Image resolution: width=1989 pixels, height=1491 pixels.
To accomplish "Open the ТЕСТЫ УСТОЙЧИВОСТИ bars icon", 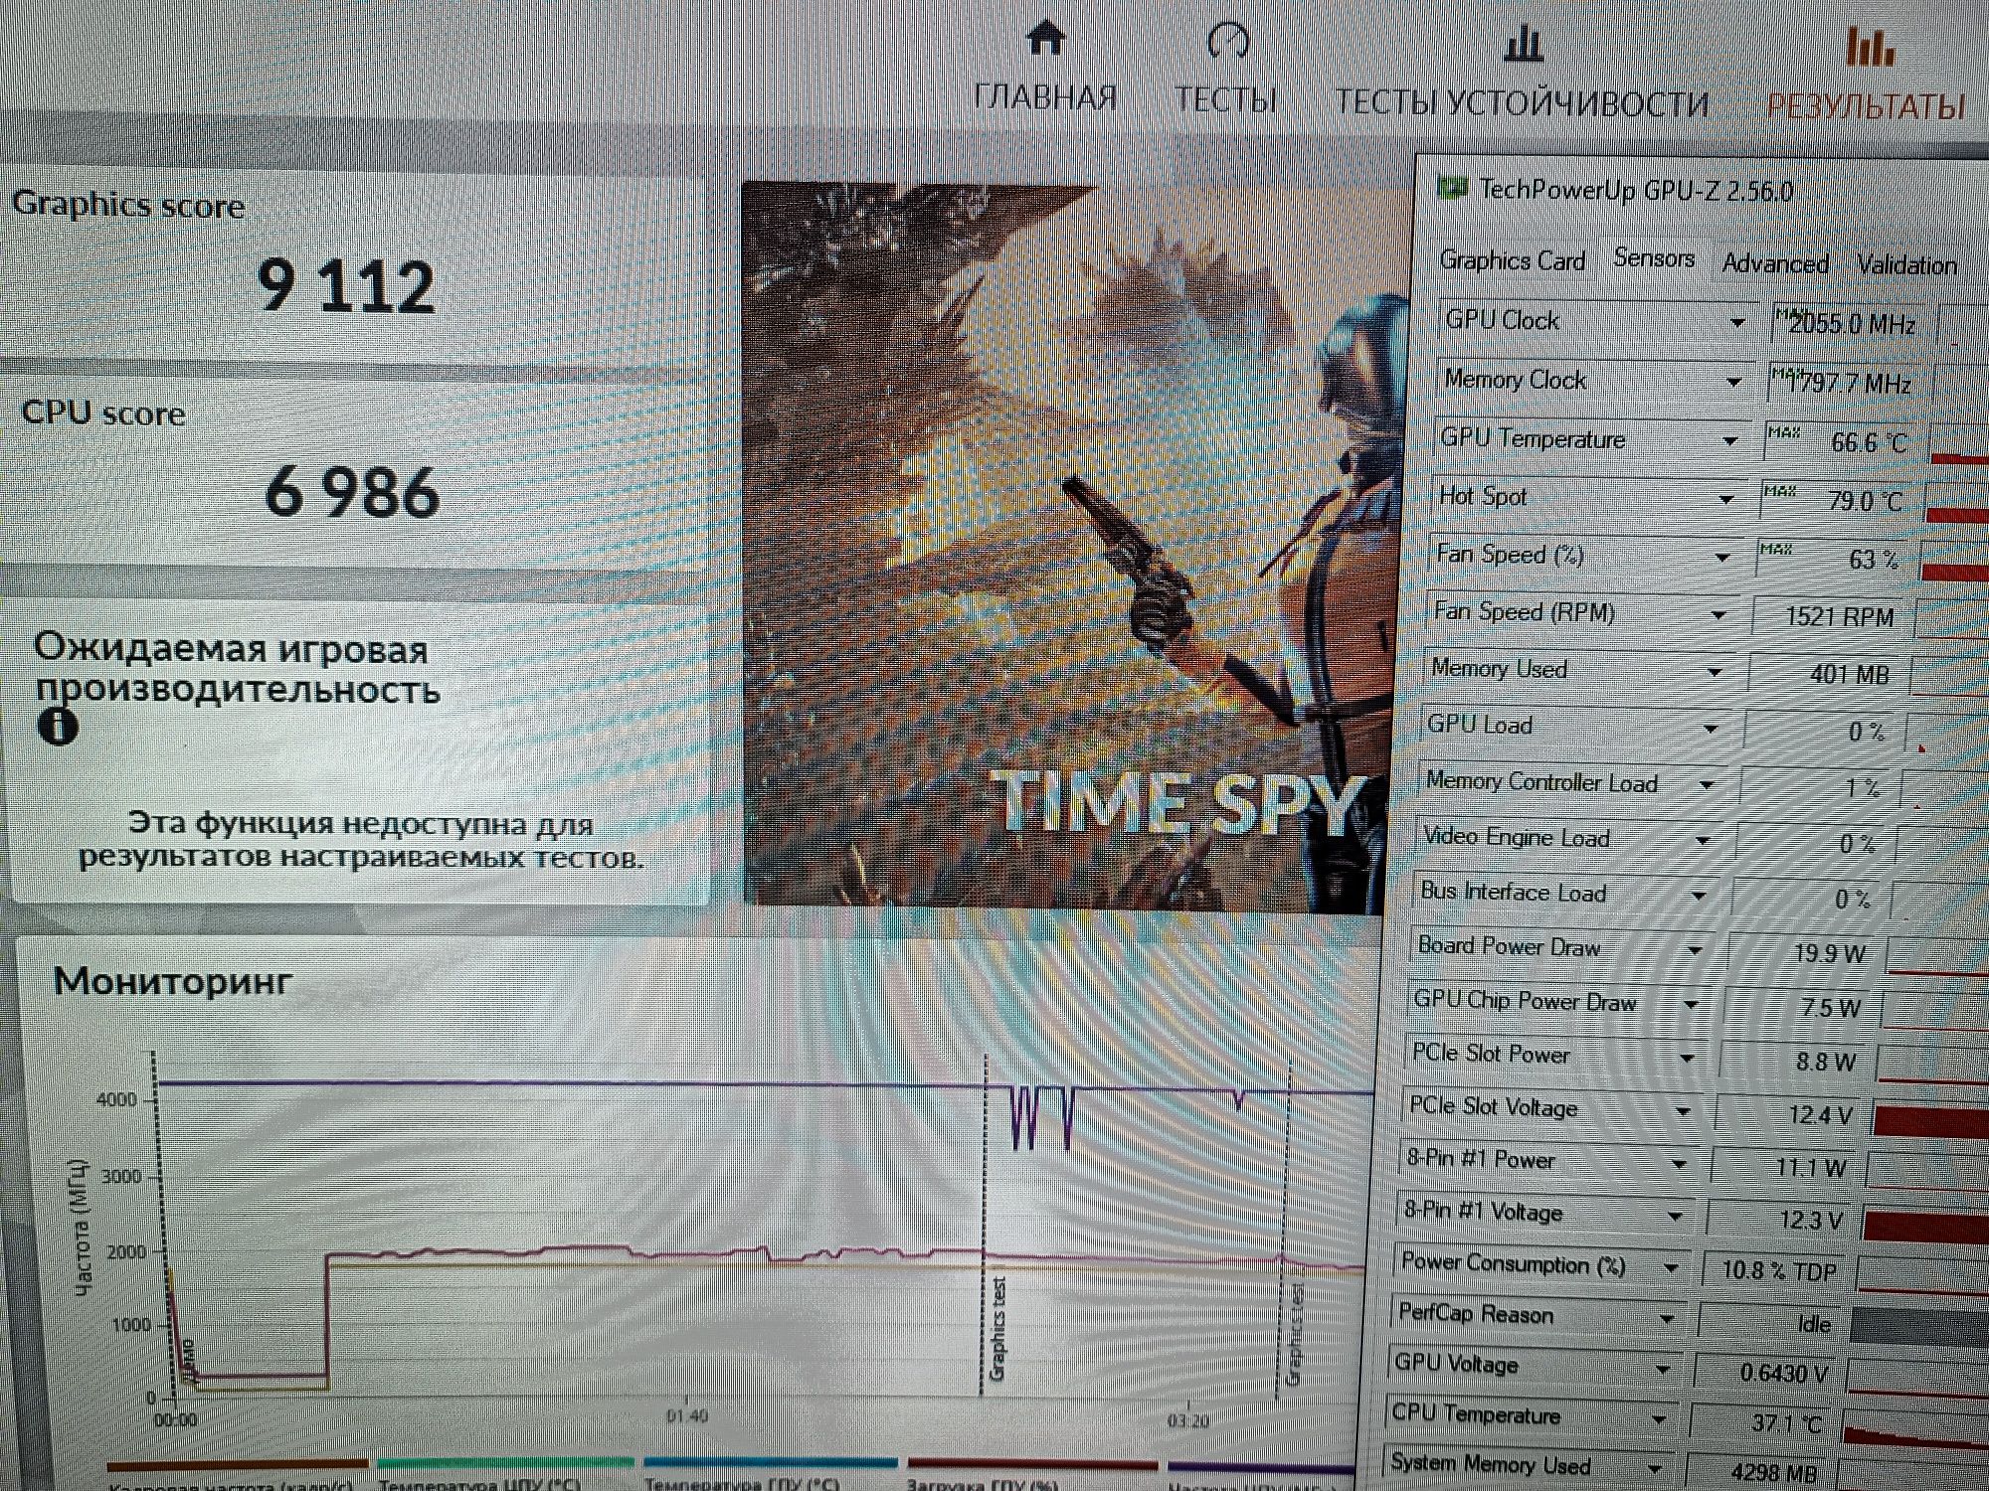I will (x=1523, y=44).
